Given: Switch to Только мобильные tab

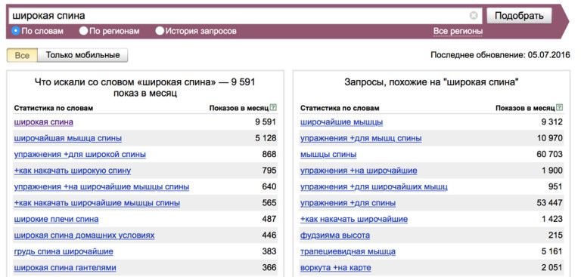Looking at the screenshot, I should pyautogui.click(x=82, y=55).
